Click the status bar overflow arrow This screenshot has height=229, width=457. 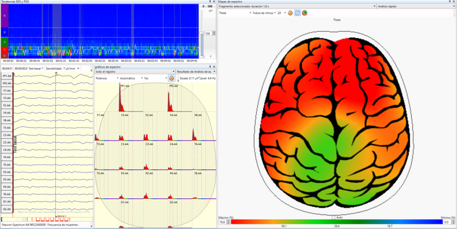coord(91,226)
